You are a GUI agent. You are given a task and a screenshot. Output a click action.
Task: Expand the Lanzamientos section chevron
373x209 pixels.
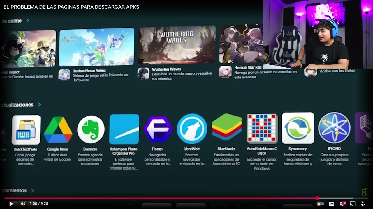click(32, 191)
